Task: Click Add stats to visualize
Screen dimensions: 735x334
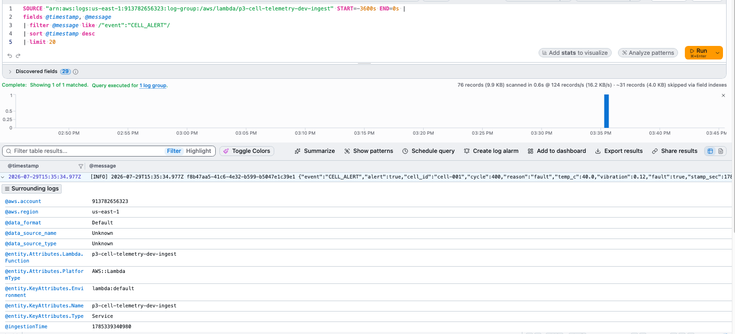Action: pos(575,53)
